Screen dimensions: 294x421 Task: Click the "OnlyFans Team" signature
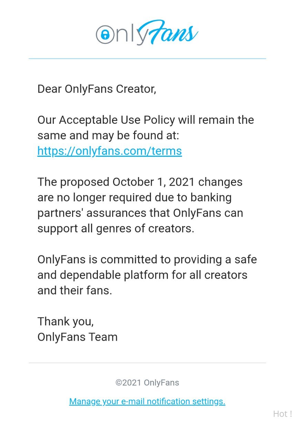[78, 337]
